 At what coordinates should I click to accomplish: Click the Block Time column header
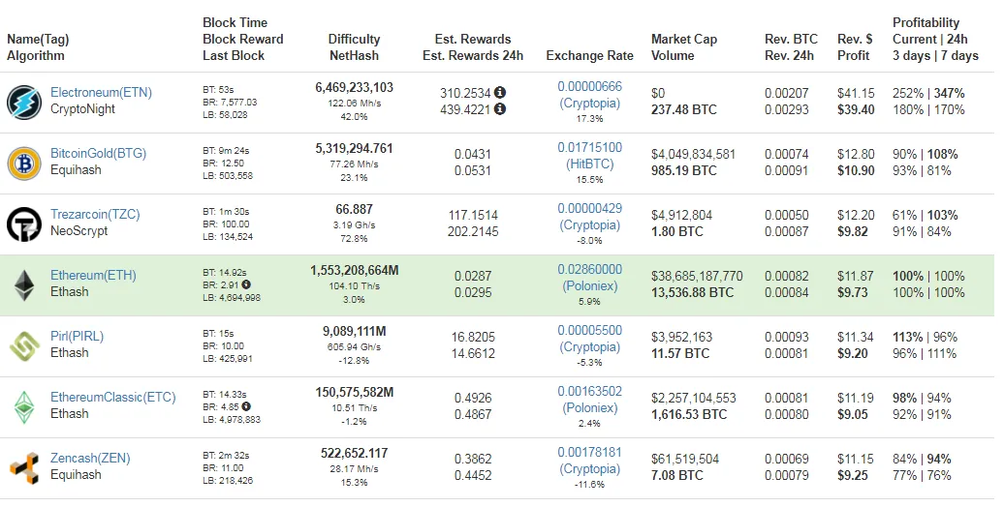(242, 39)
